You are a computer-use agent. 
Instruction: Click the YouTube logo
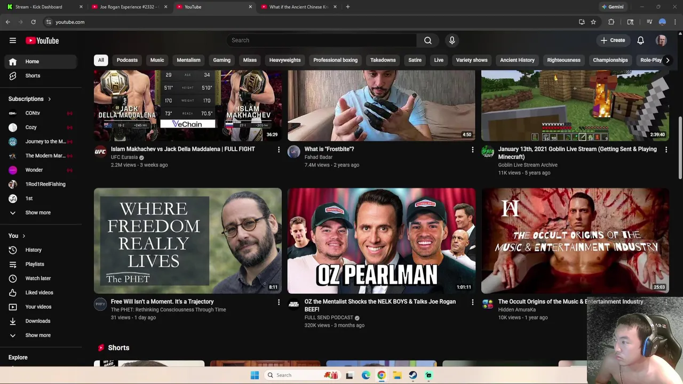[x=42, y=41]
